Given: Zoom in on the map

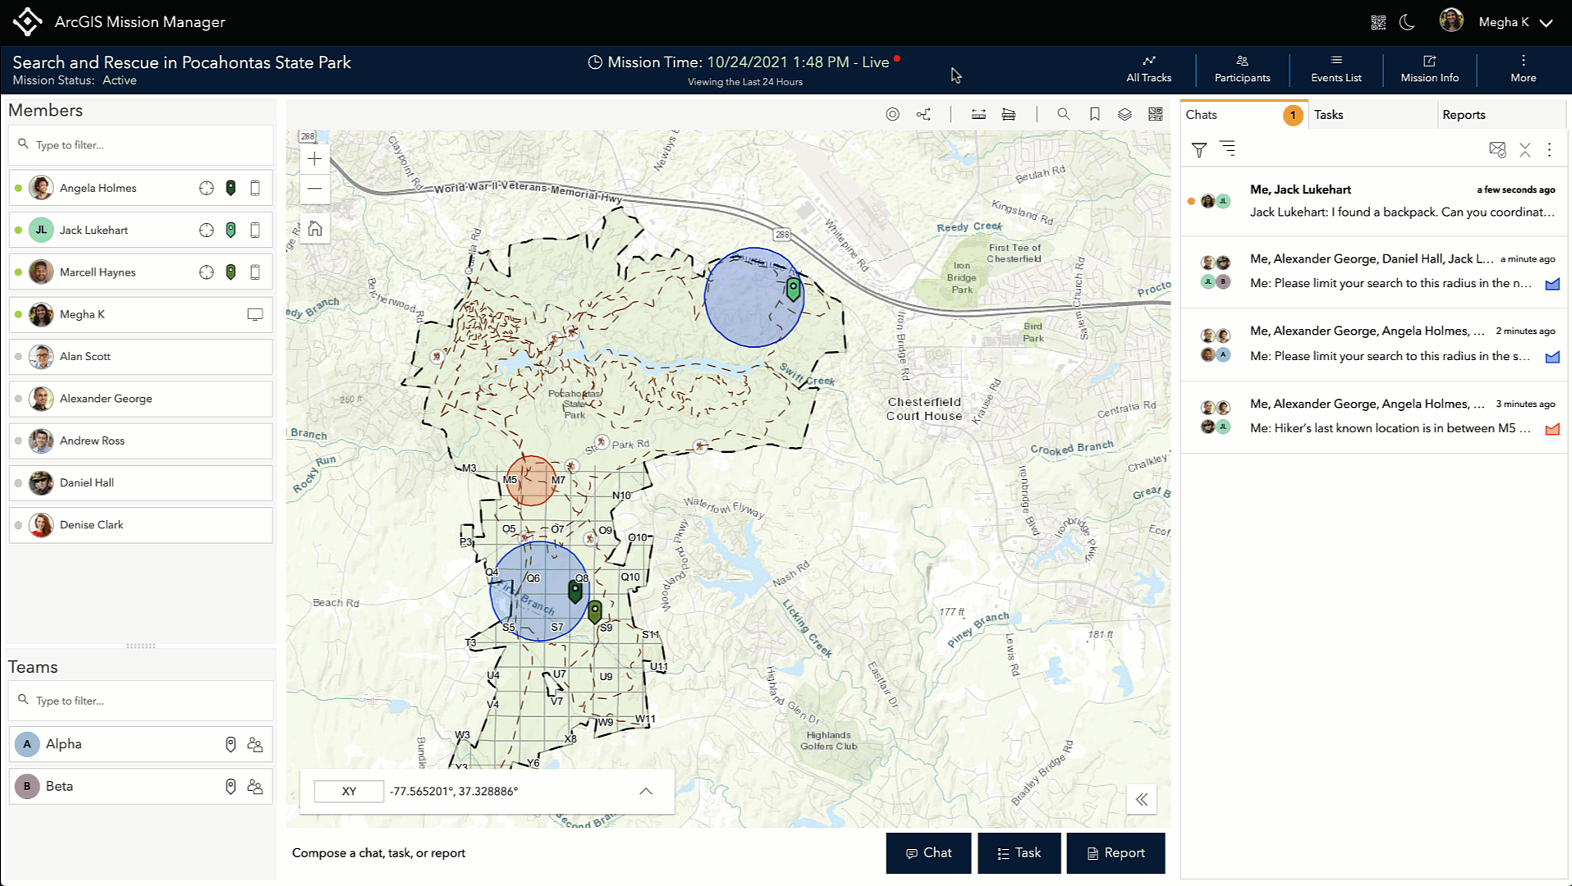Looking at the screenshot, I should point(314,158).
